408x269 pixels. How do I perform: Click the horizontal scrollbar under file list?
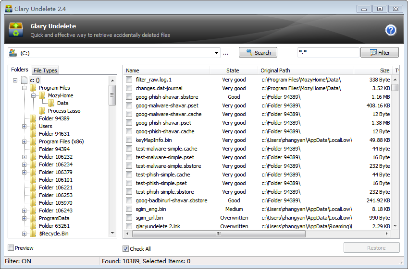[218, 234]
